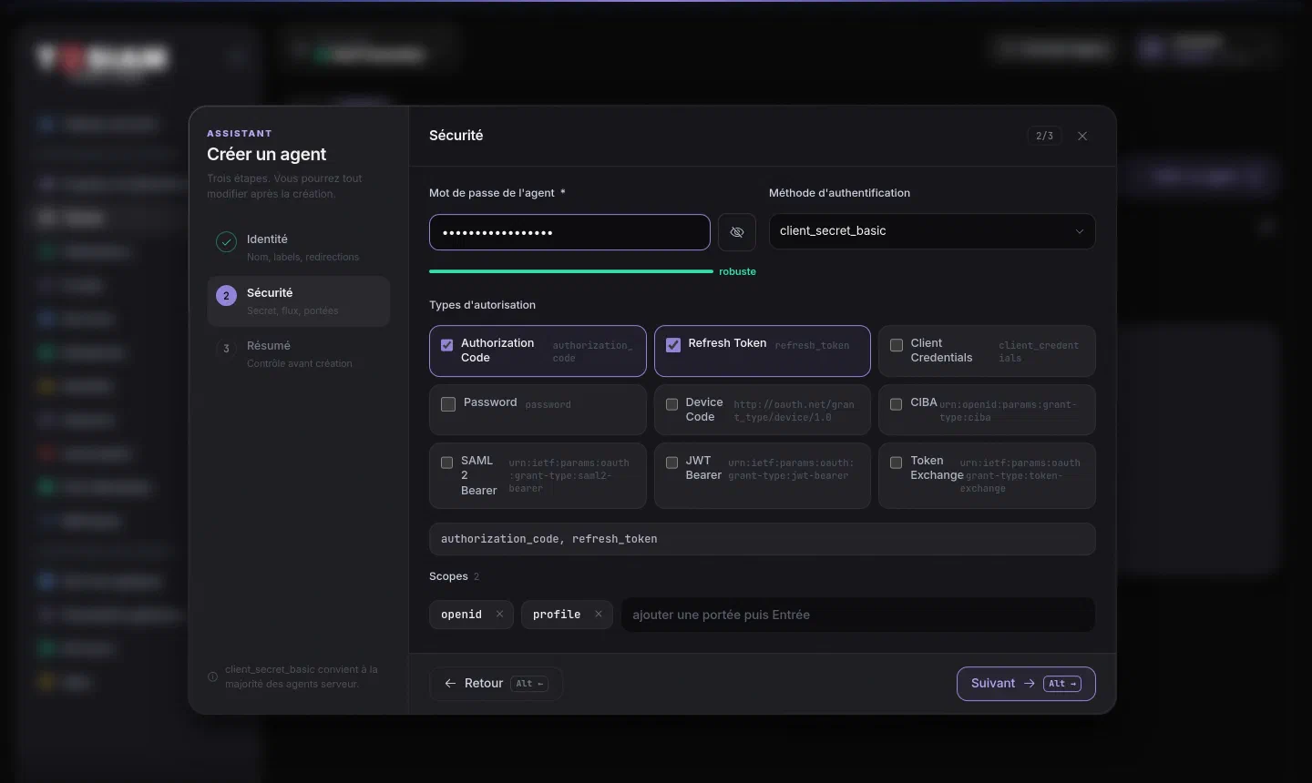Click the 'robuste' strength label
This screenshot has height=783, width=1312.
coord(737,271)
